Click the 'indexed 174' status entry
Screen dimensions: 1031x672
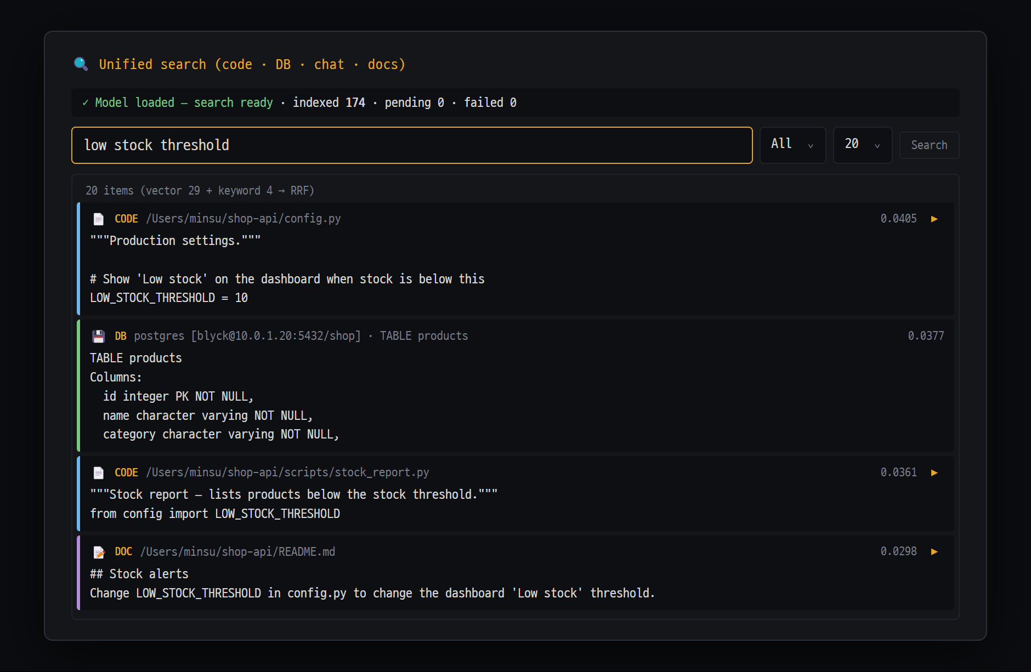pos(329,102)
